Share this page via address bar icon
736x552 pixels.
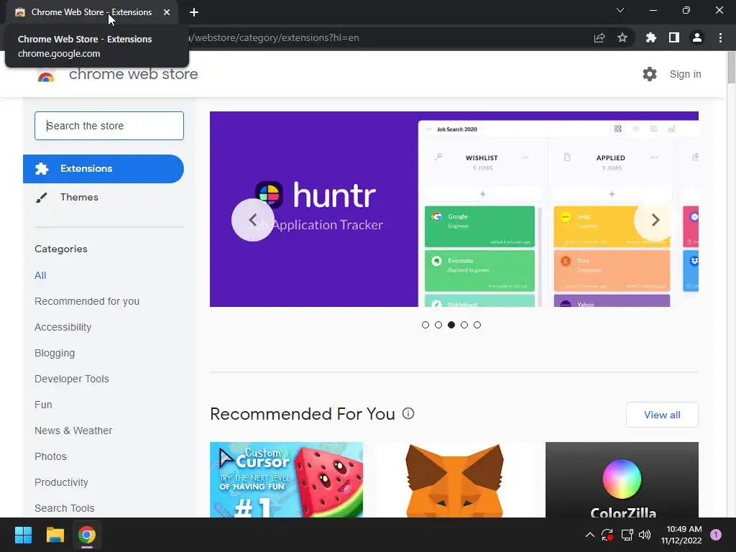click(599, 37)
